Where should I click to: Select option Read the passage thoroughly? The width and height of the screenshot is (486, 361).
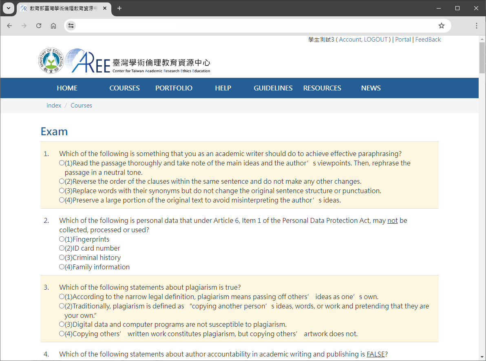pos(62,163)
